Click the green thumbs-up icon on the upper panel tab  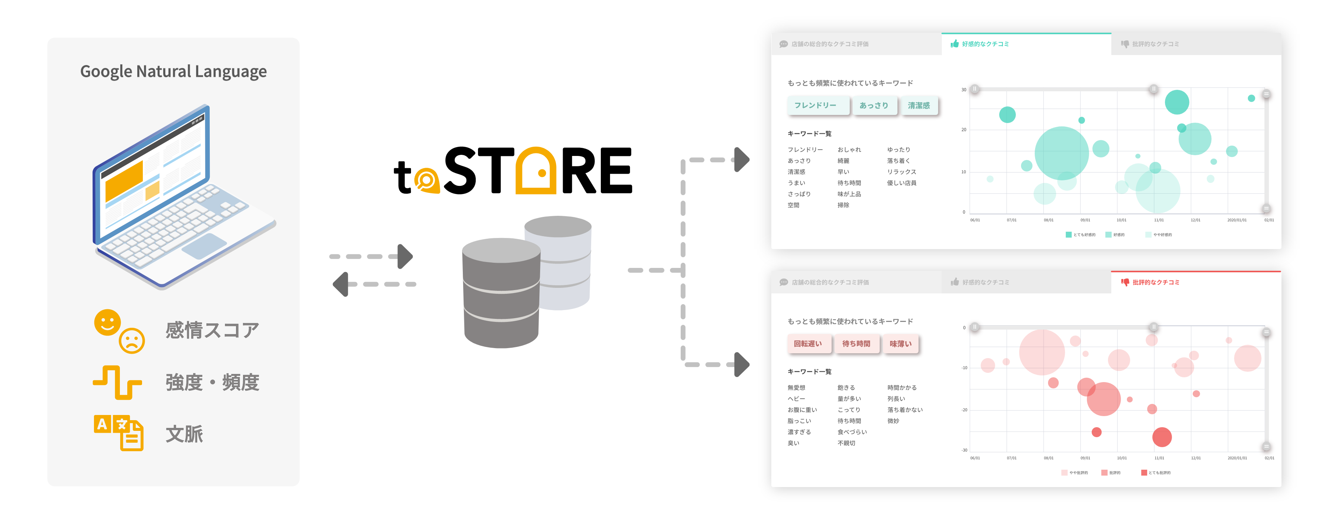pyautogui.click(x=954, y=44)
